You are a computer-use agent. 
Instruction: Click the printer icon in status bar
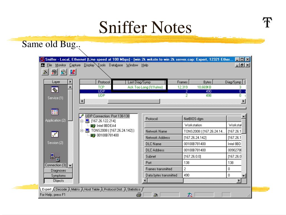click(139, 195)
